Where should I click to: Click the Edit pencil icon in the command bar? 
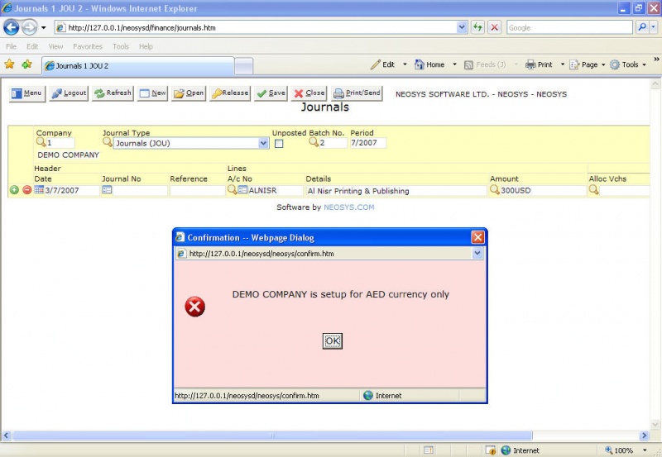(x=376, y=64)
